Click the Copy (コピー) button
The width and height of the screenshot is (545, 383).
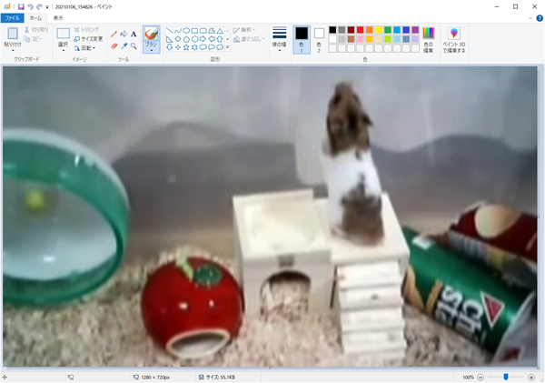[x=34, y=39]
